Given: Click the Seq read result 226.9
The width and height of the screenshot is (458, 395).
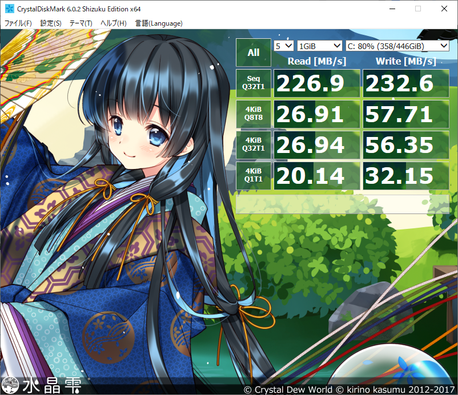Looking at the screenshot, I should click(317, 83).
